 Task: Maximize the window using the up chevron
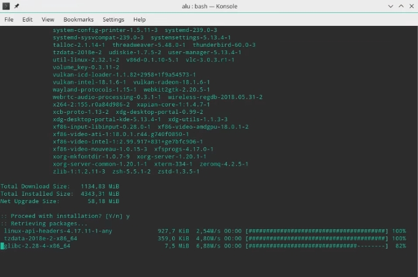click(401, 6)
